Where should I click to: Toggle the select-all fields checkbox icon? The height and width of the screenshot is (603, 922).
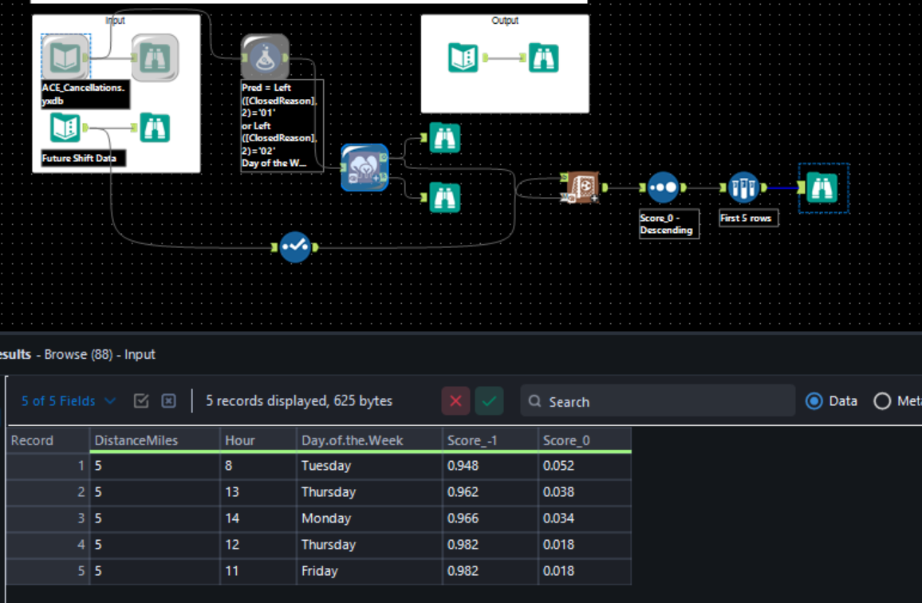pyautogui.click(x=141, y=401)
